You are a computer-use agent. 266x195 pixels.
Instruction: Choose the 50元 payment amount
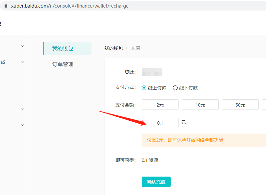(240, 105)
